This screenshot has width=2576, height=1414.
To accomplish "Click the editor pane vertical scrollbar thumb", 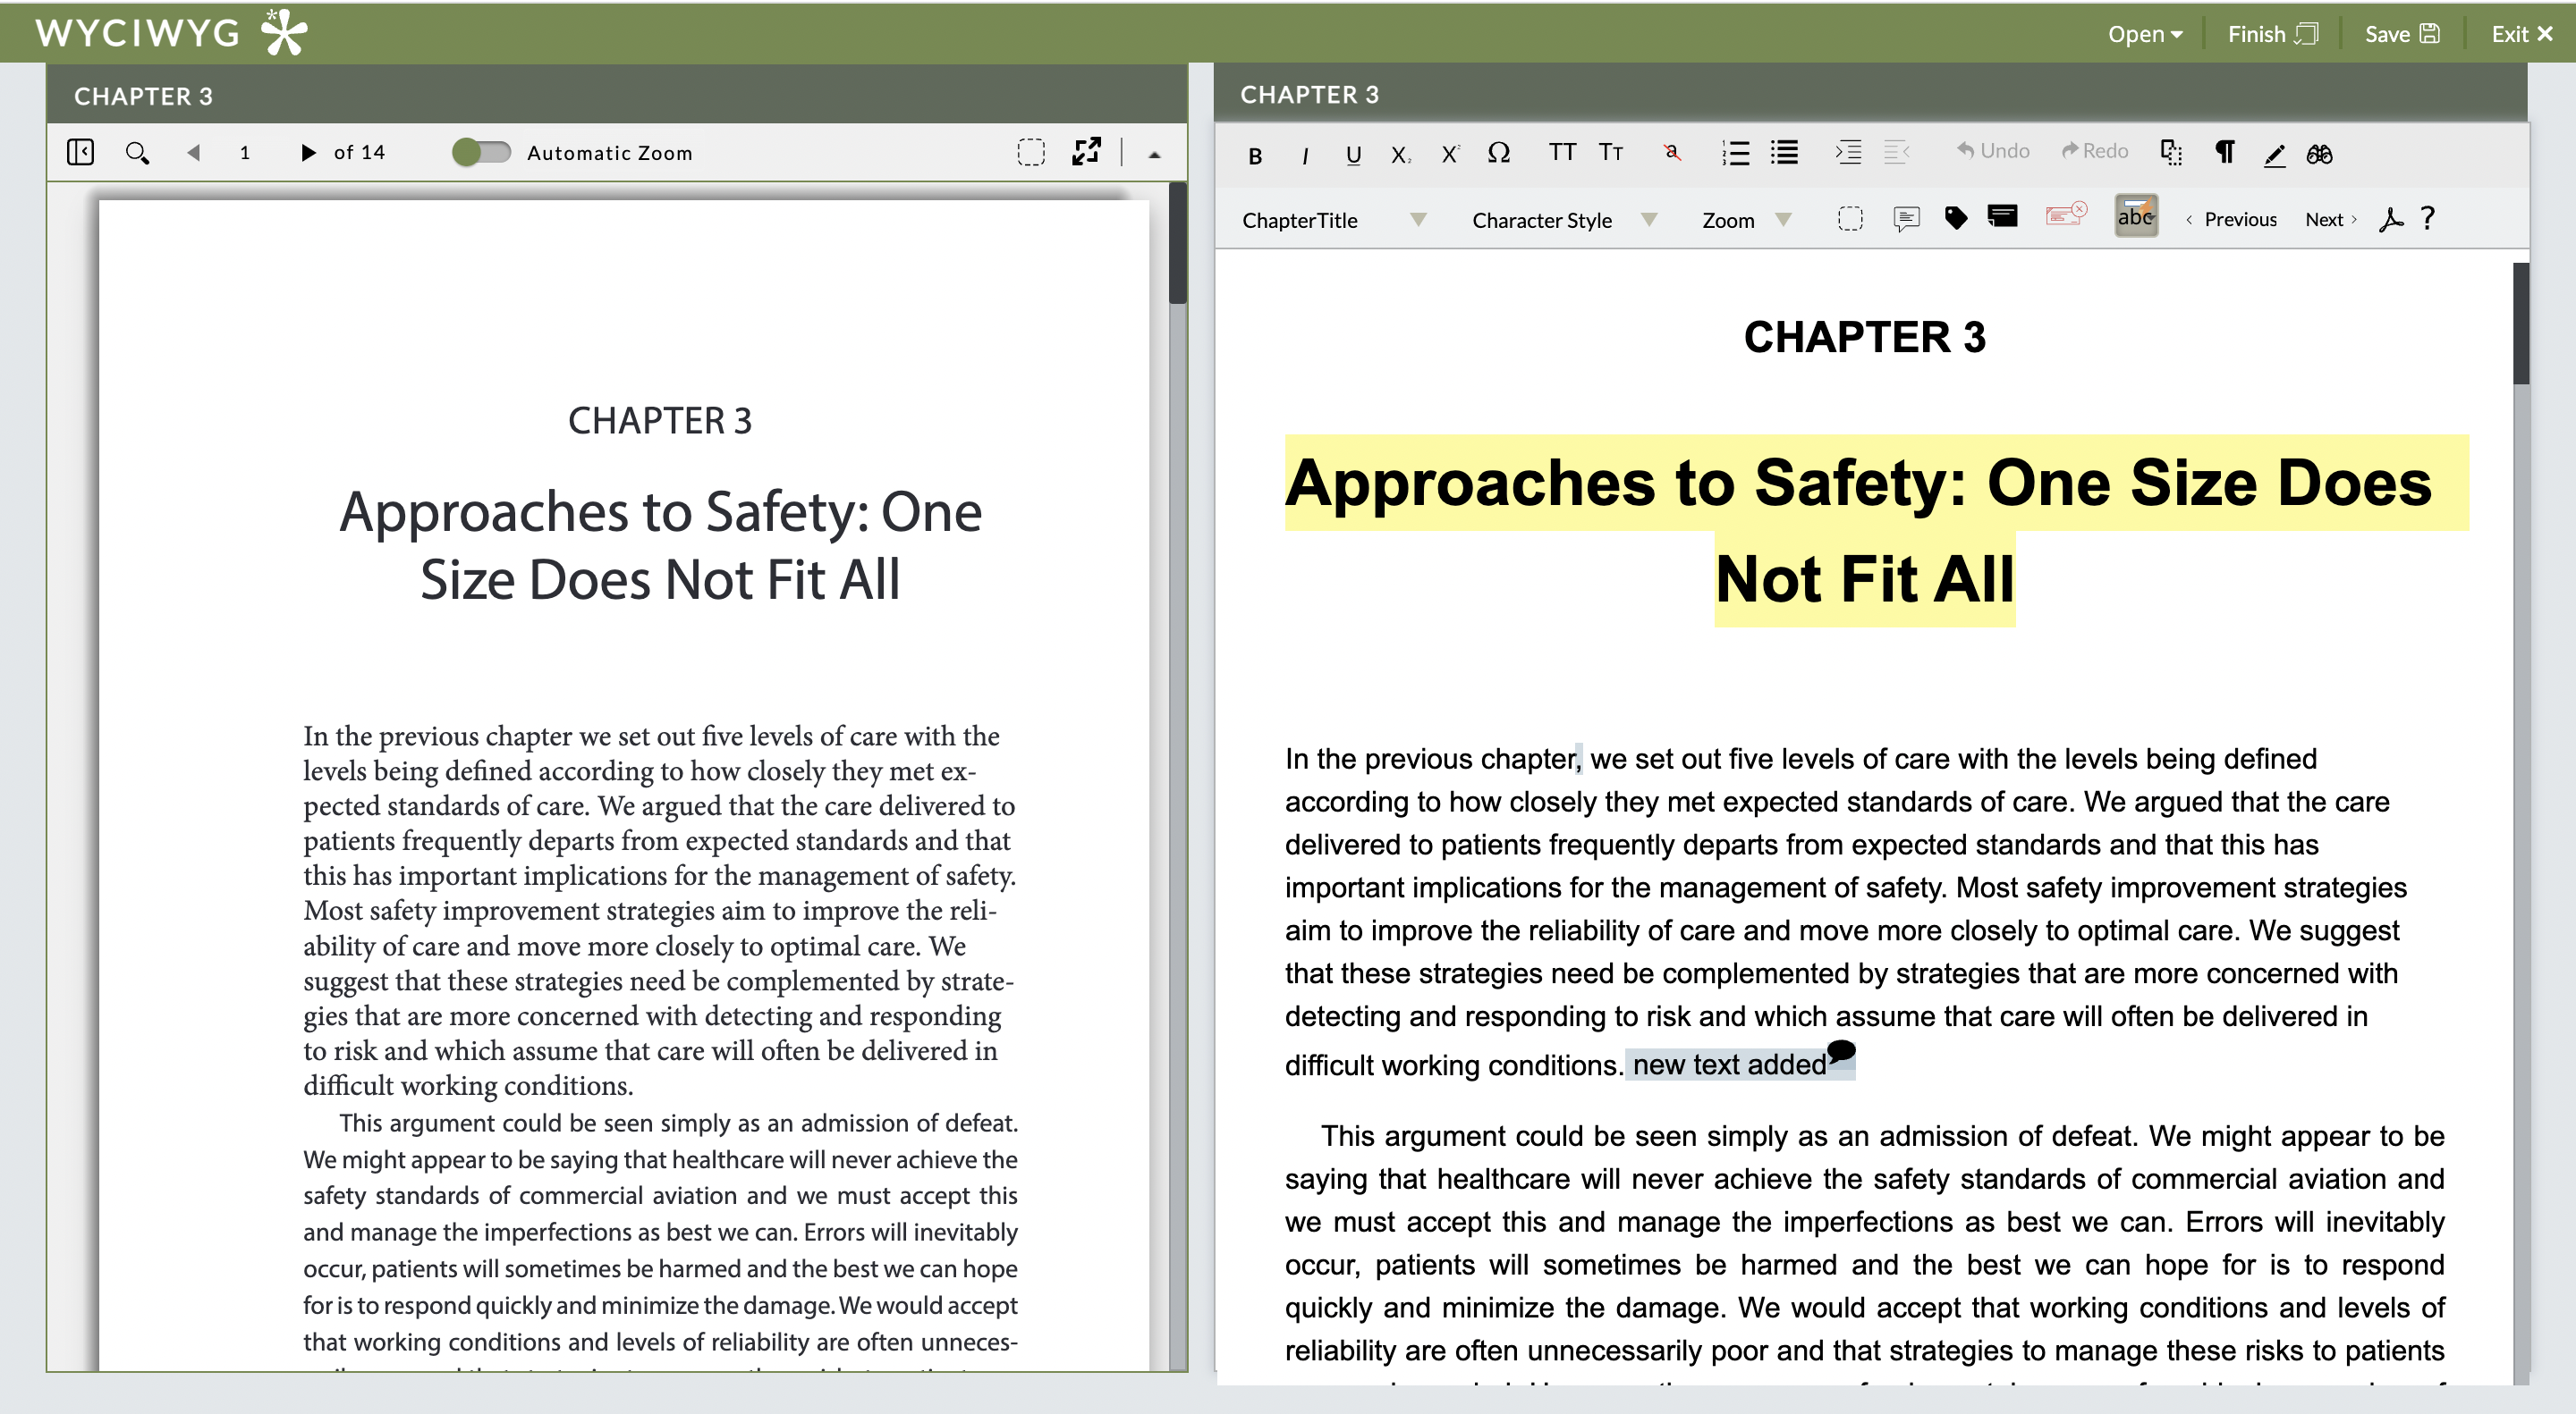I will click(2520, 323).
